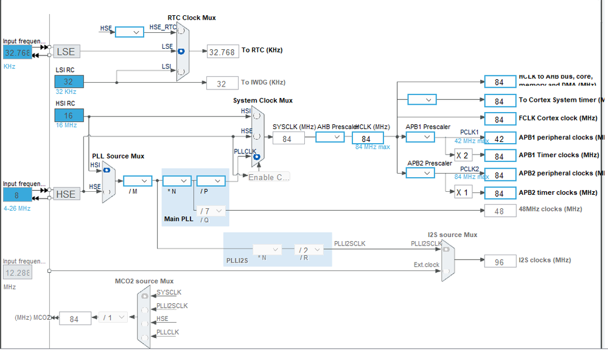Click HCLK to AHB bus output field
Viewport: 608px width, 352px height.
(500, 82)
